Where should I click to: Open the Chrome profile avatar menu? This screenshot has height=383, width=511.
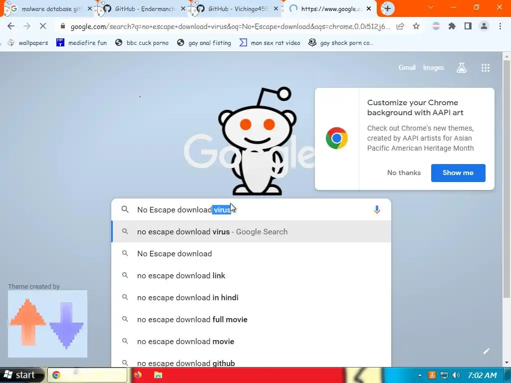484,26
